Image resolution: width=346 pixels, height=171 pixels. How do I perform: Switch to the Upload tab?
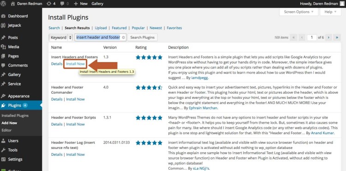pos(101,28)
